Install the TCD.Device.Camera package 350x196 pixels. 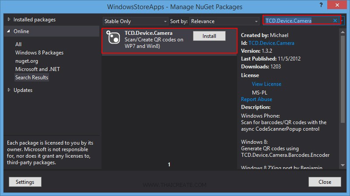click(x=209, y=36)
